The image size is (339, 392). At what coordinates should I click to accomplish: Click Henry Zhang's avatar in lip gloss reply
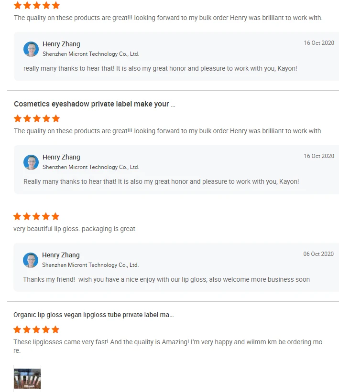pyautogui.click(x=31, y=260)
